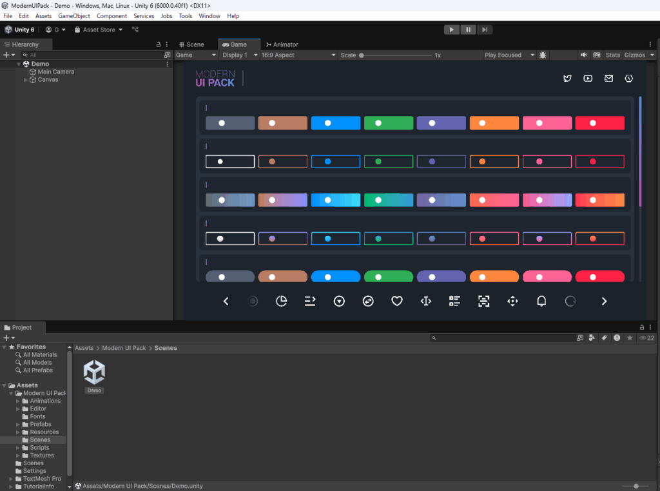Open the Play Focused dropdown

(x=509, y=55)
